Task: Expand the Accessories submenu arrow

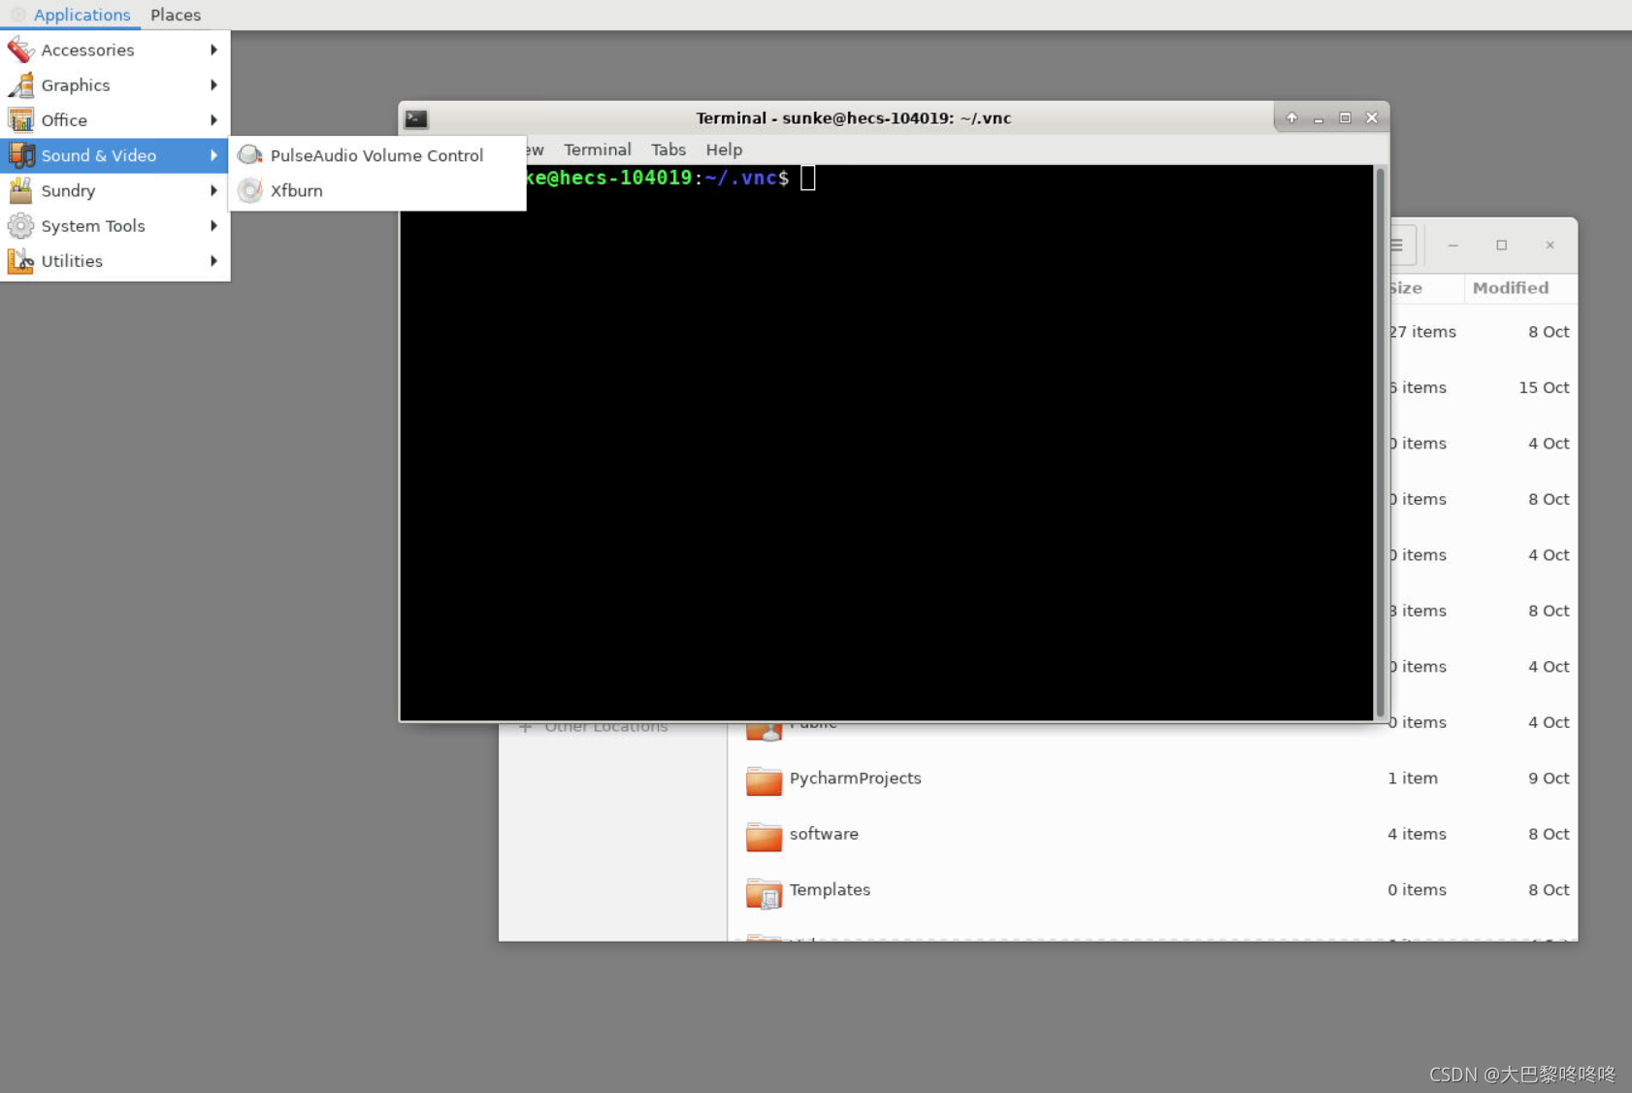Action: pyautogui.click(x=213, y=50)
